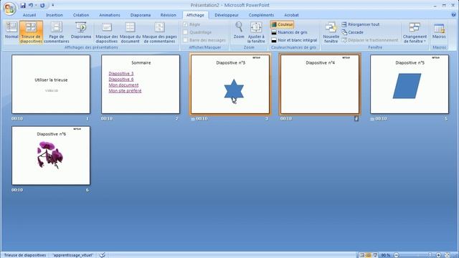
Task: Open the Compléments tab
Action: coord(261,15)
